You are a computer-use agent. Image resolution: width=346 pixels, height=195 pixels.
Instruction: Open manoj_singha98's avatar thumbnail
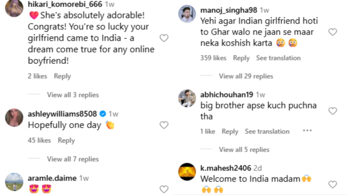point(187,14)
